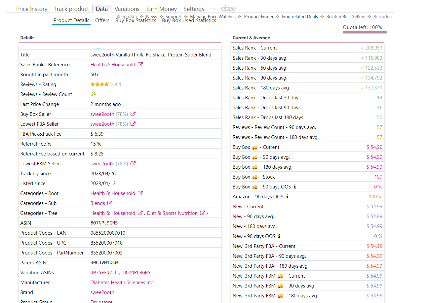Click info icon beside Buy Box 90 days OOS
This screenshot has height=303, width=427.
(295, 186)
